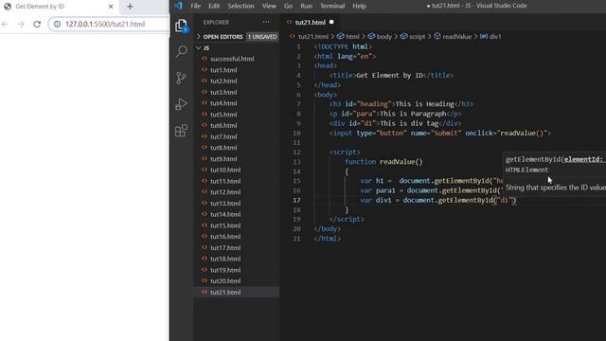Open tut8.html in the explorer

(x=223, y=148)
